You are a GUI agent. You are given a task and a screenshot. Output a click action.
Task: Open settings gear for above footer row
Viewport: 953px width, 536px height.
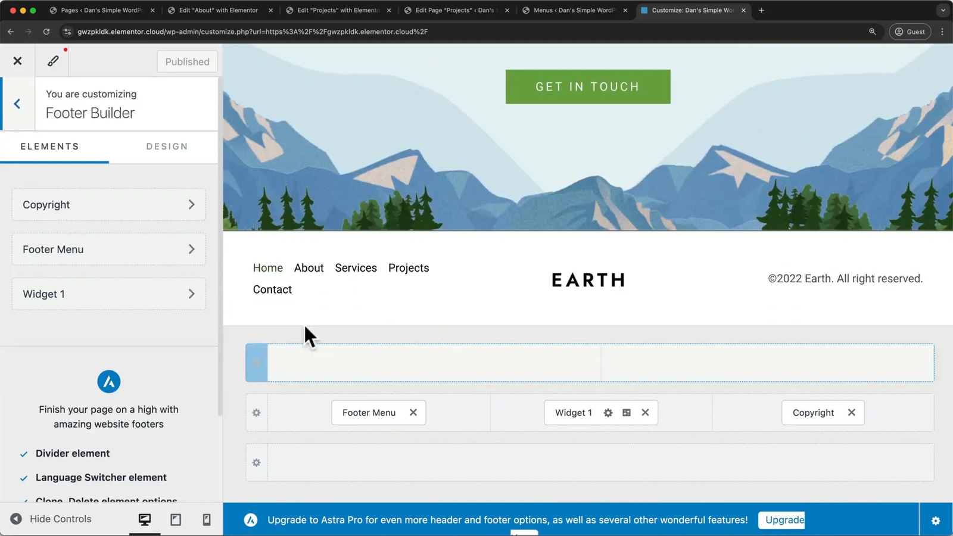click(x=257, y=363)
